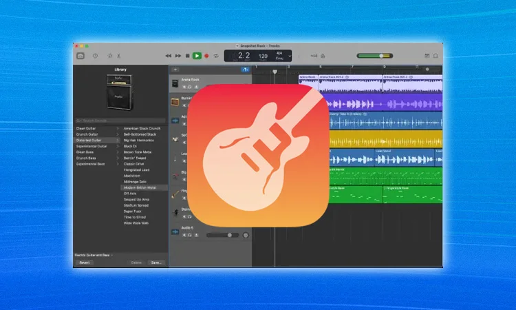Screen dimensions: 516x310
Task: Click the 120 tempo value
Action: click(x=263, y=56)
